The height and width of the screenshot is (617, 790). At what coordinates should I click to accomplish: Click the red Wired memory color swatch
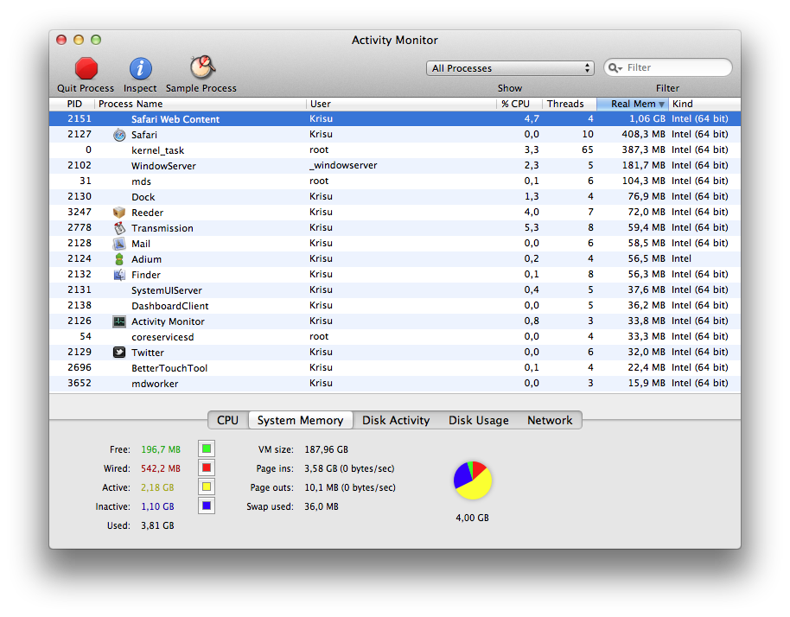pos(207,468)
